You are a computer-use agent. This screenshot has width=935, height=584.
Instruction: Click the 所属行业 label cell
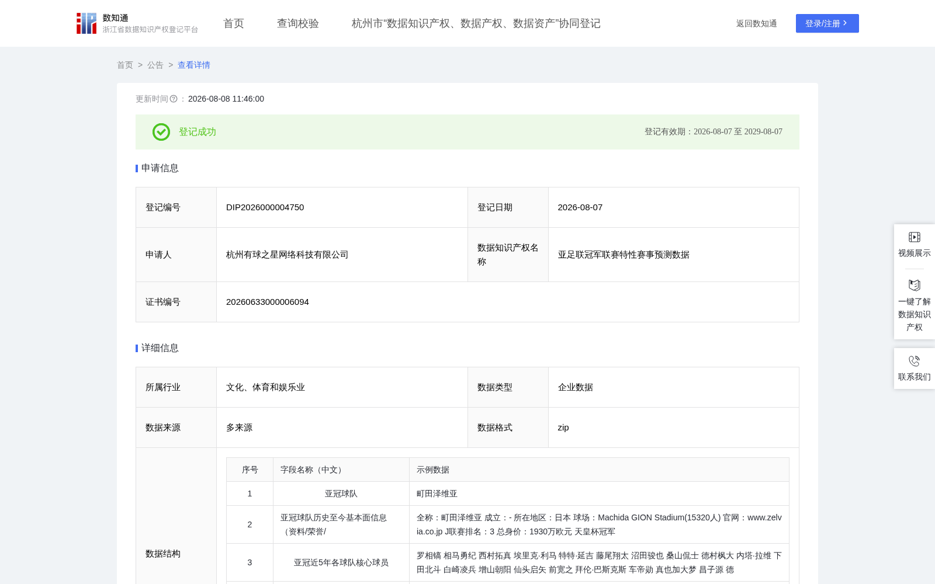[176, 387]
